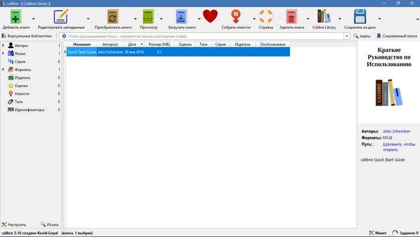Select Серия category in sidebar
The image size is (420, 237).
(x=20, y=62)
